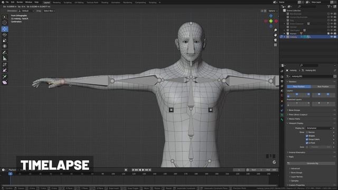Add a new workspace with plus tab
Screen dimensions: 338x190
tap(159, 3)
